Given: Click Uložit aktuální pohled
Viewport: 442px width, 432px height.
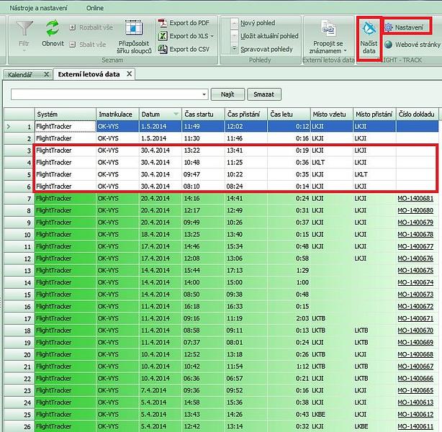Looking at the screenshot, I should (269, 36).
